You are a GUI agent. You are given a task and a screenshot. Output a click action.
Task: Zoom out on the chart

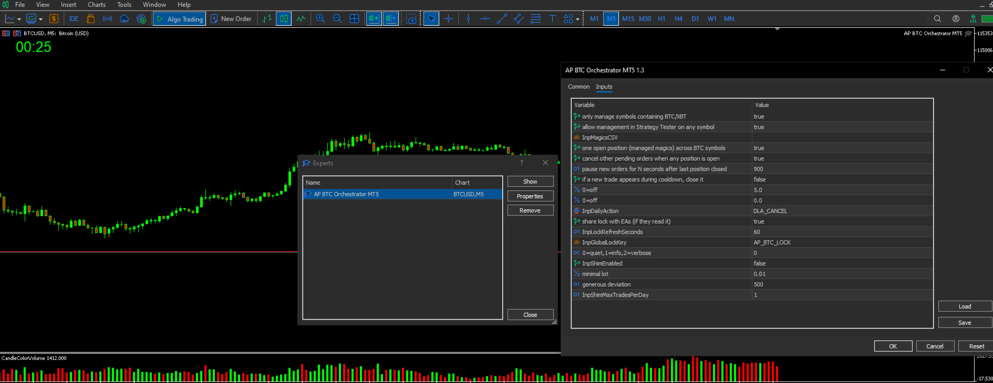tap(337, 19)
